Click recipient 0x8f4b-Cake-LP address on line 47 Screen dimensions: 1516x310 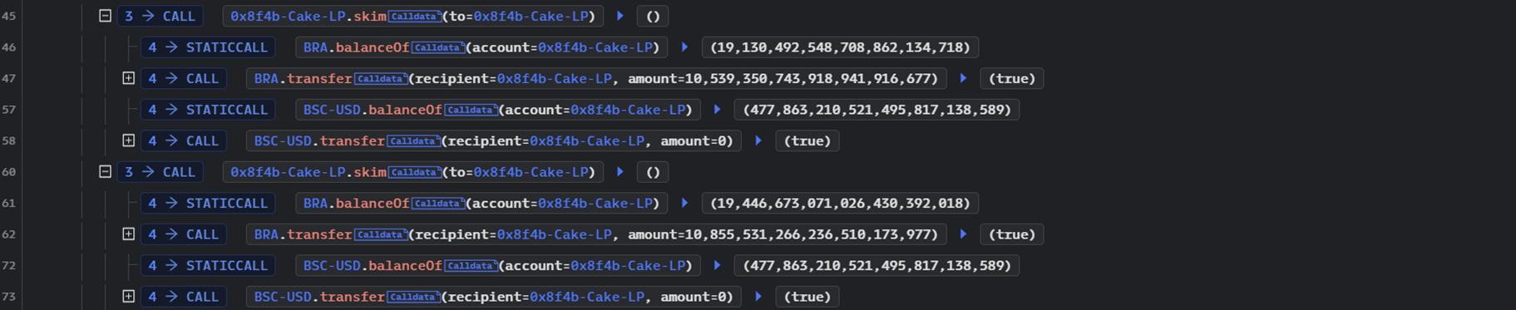pos(554,78)
